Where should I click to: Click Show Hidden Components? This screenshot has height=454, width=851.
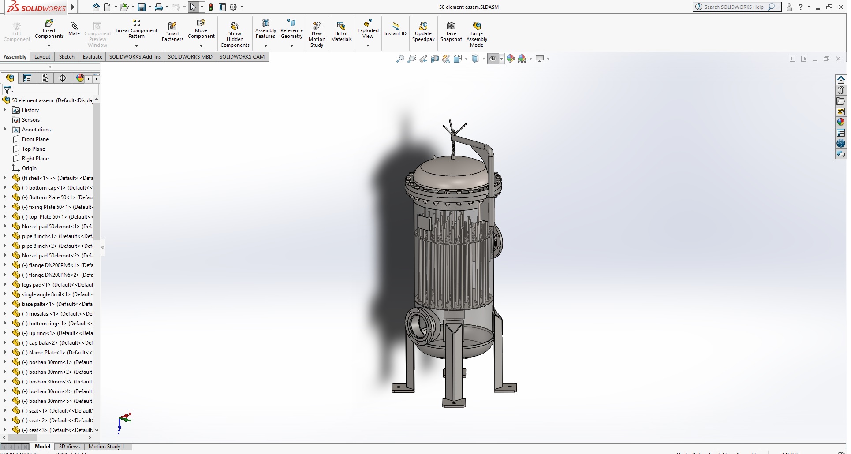click(x=235, y=34)
